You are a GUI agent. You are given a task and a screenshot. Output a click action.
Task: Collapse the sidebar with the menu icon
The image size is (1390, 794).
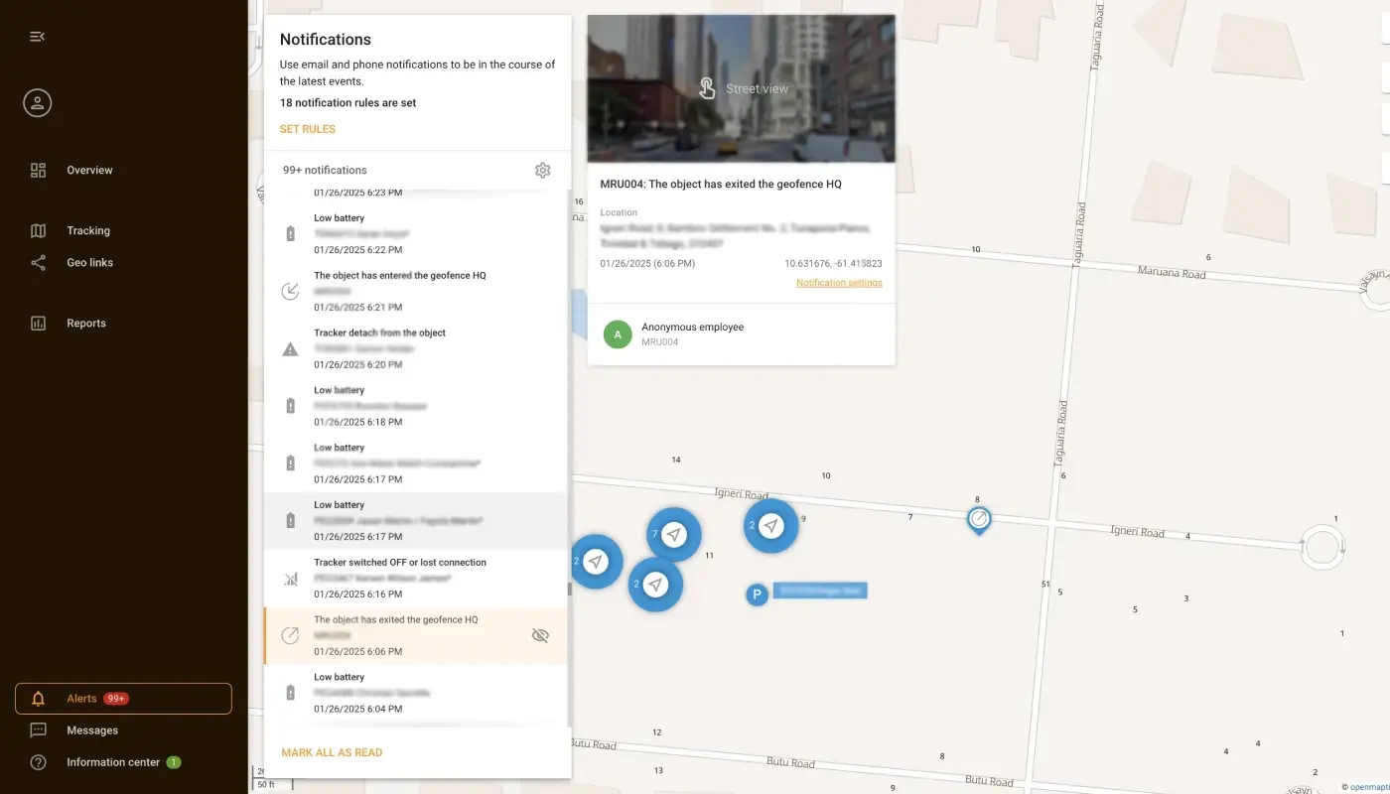(x=38, y=36)
